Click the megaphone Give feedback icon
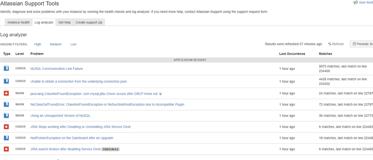 355,2
